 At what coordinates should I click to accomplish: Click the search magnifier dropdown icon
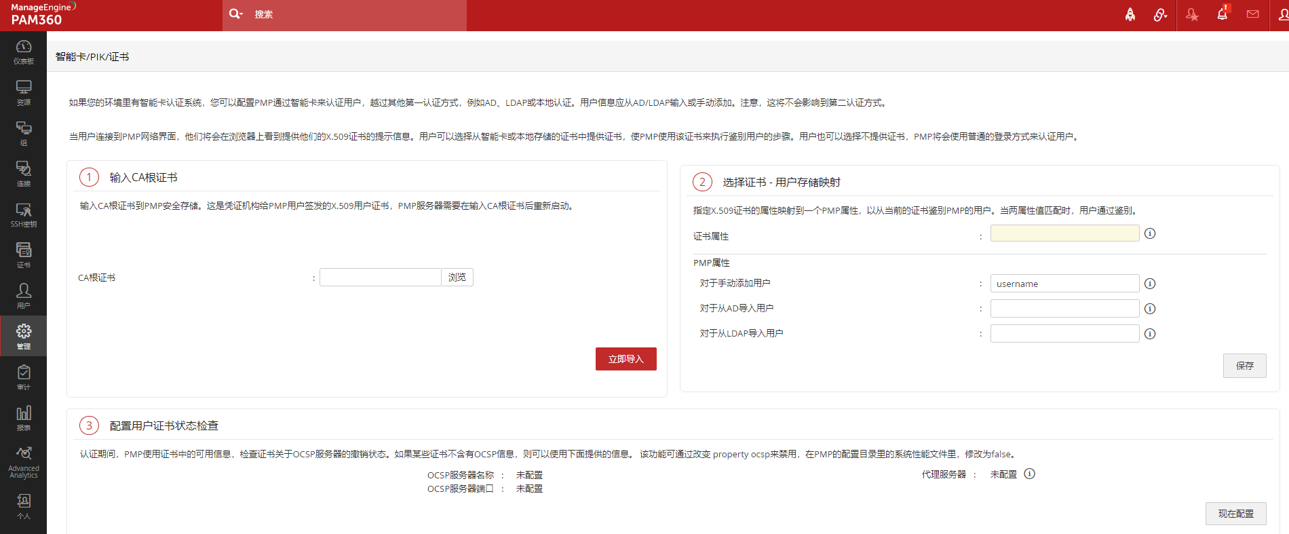click(x=235, y=14)
